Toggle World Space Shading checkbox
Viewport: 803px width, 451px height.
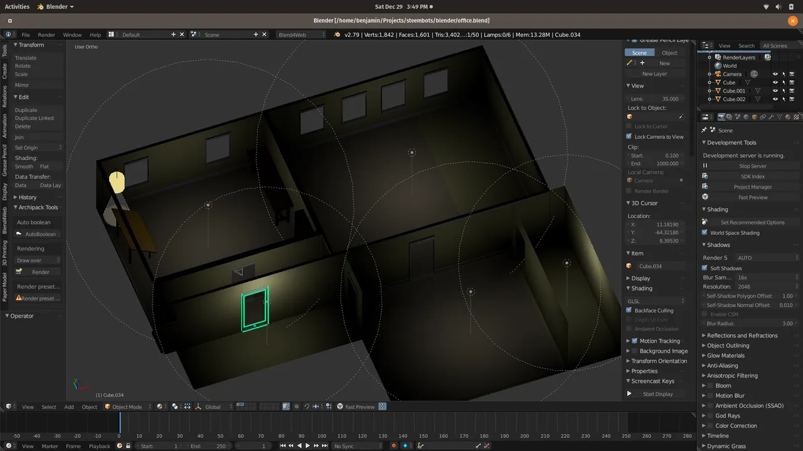[705, 232]
